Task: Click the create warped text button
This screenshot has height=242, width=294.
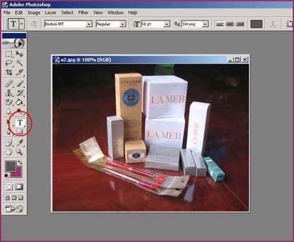Action: [x=273, y=24]
